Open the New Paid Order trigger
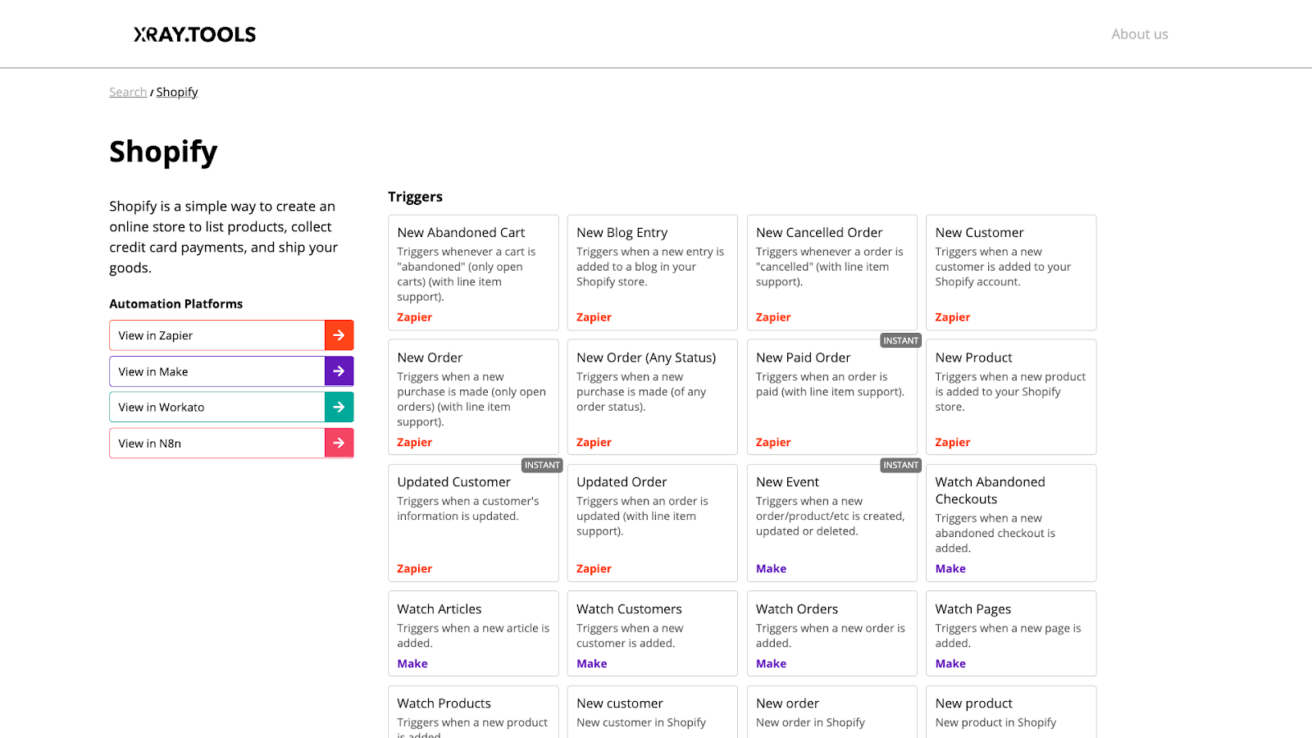This screenshot has width=1312, height=738. [831, 397]
